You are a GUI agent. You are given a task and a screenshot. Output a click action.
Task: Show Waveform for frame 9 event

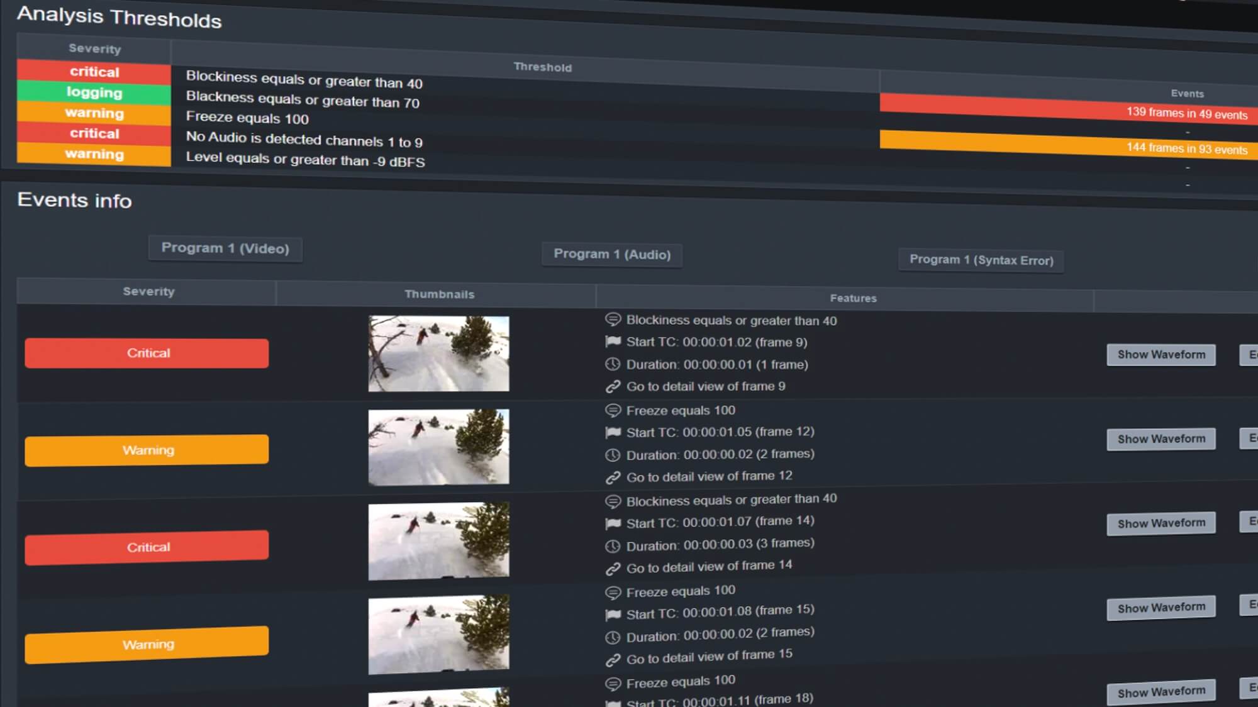click(1161, 355)
